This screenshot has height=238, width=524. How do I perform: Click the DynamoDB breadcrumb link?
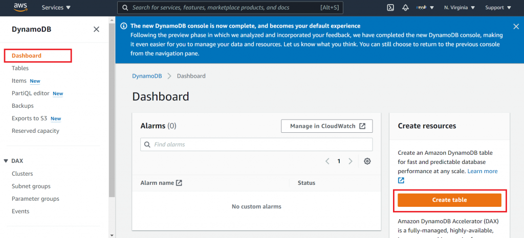pos(147,76)
